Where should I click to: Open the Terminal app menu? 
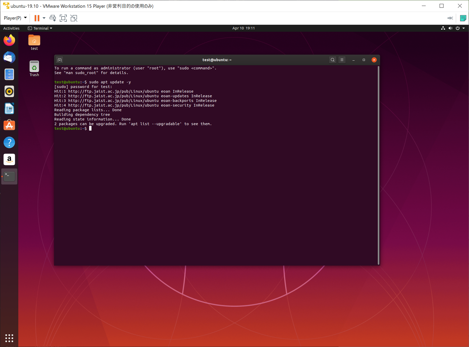[x=40, y=28]
